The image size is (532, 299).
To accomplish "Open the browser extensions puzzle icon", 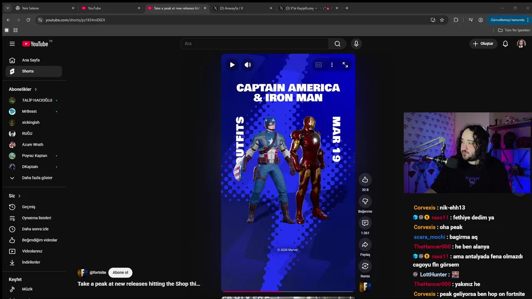I will click(x=456, y=20).
